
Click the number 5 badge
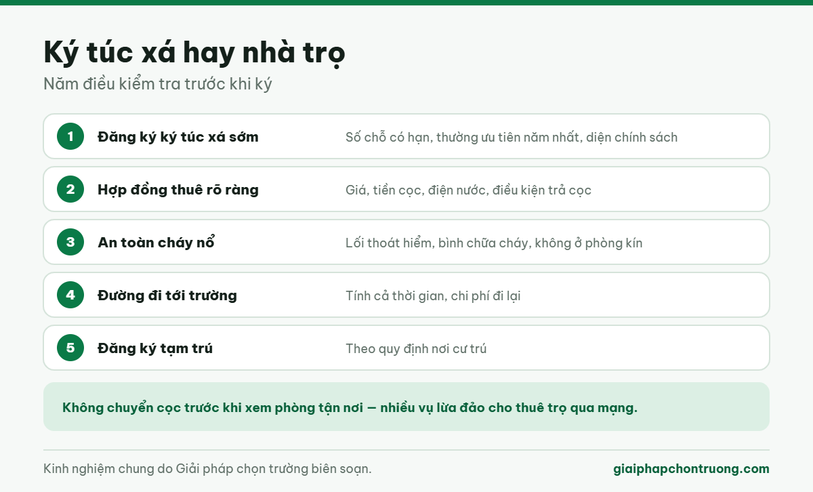pos(70,348)
